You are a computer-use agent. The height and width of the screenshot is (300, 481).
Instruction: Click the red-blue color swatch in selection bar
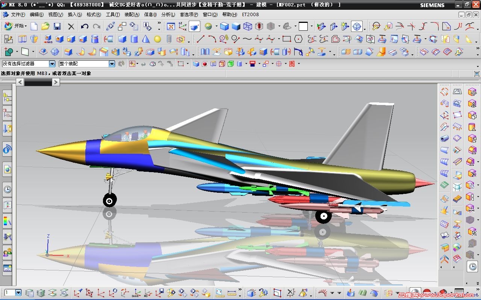253,64
